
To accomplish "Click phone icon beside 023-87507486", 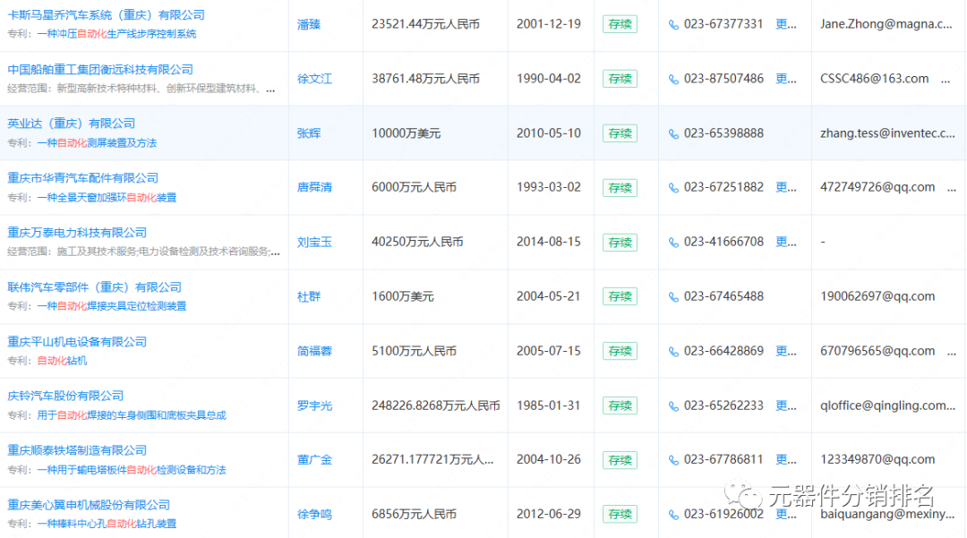I will coord(673,80).
